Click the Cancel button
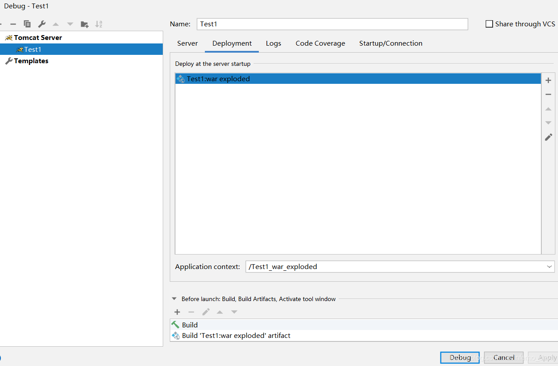Image resolution: width=558 pixels, height=366 pixels. 504,358
